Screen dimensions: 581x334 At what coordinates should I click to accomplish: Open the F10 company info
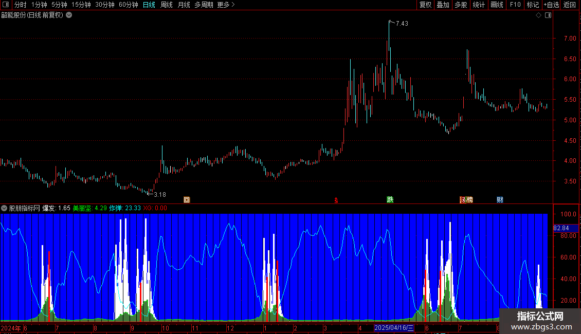(515, 5)
